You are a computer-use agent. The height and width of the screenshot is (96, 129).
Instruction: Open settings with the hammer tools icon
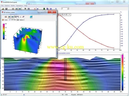[25, 9]
